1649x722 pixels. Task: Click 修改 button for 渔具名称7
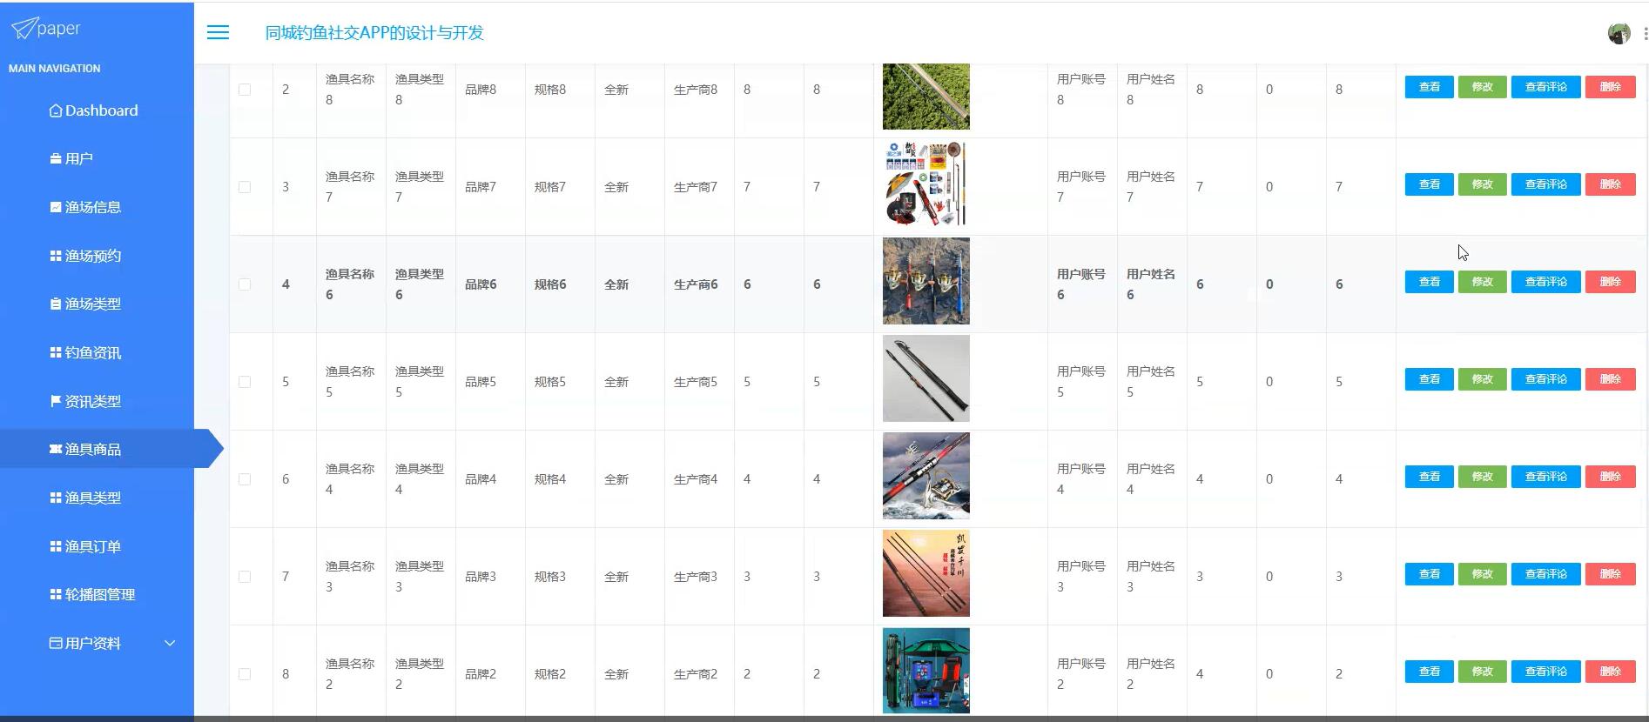pos(1482,184)
